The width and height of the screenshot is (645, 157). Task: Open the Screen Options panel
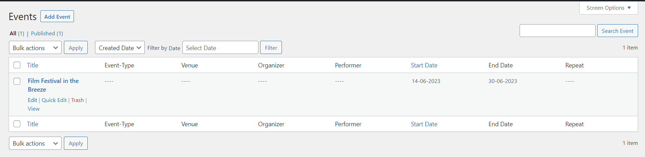[x=608, y=8]
